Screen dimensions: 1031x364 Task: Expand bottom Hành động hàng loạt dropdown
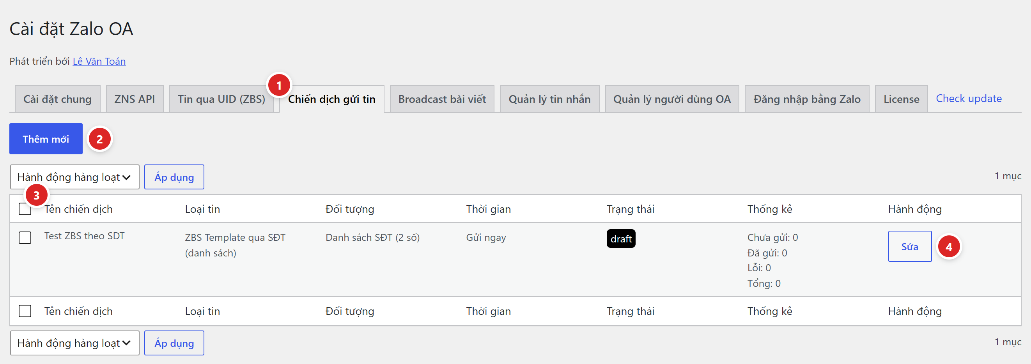pos(74,343)
